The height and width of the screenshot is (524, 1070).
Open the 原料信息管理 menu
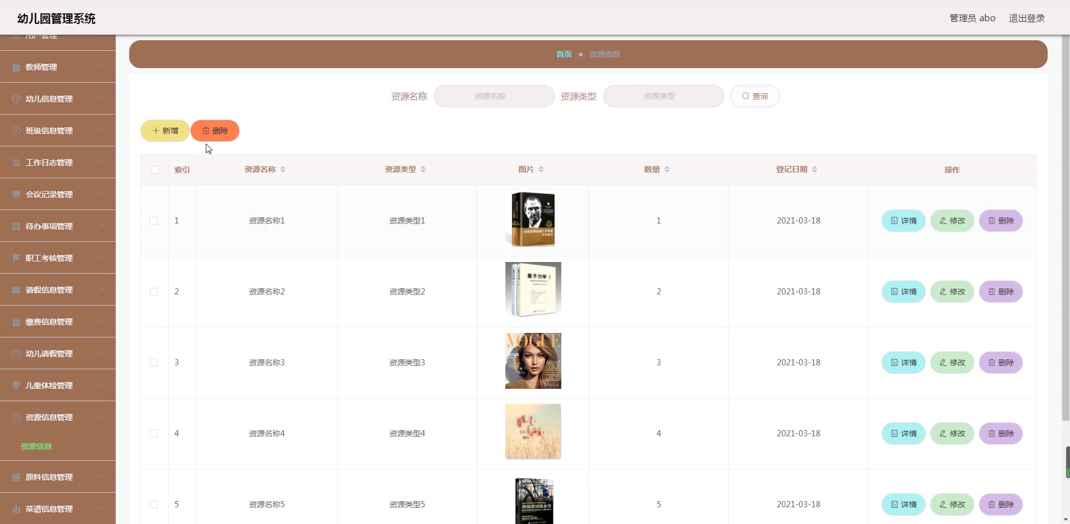58,477
